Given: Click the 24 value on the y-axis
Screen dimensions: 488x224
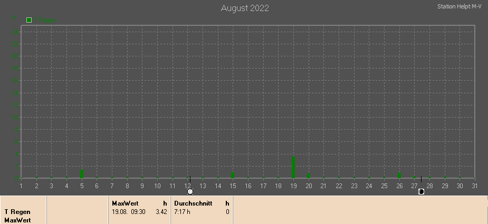Looking at the screenshot, I should [15, 32].
